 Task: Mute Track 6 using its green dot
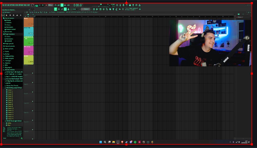coord(33,73)
